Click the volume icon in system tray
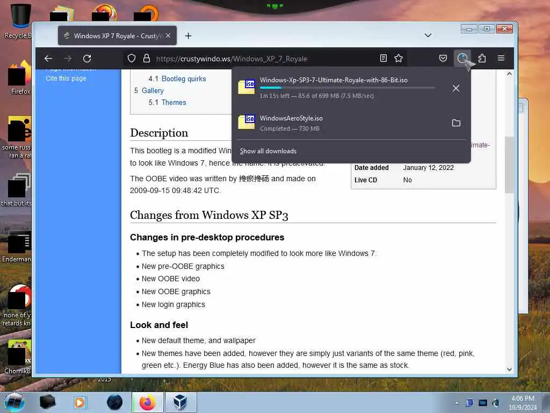The width and height of the screenshot is (550, 413). click(496, 403)
